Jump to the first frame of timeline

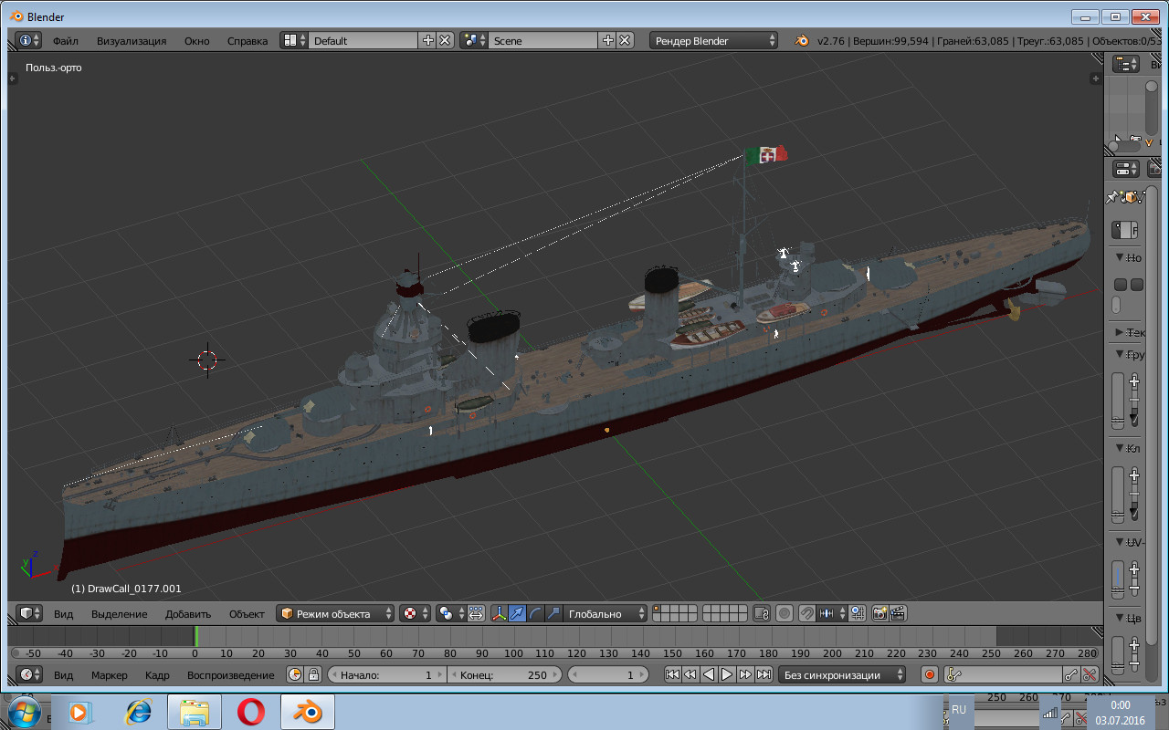pos(672,675)
